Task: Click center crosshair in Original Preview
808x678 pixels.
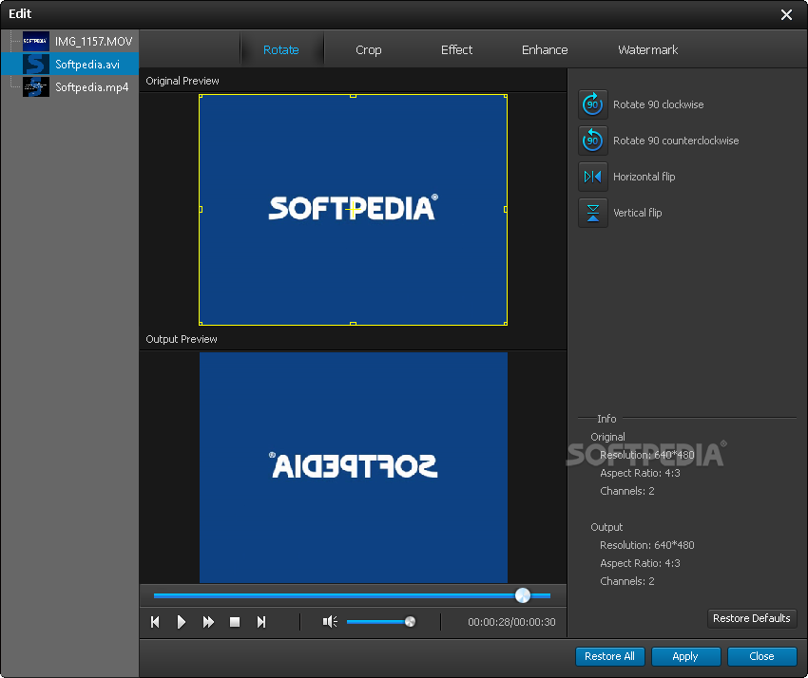Action: [x=352, y=210]
